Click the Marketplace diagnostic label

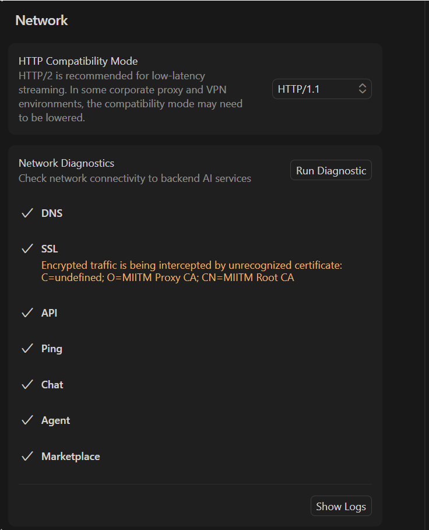pos(71,457)
